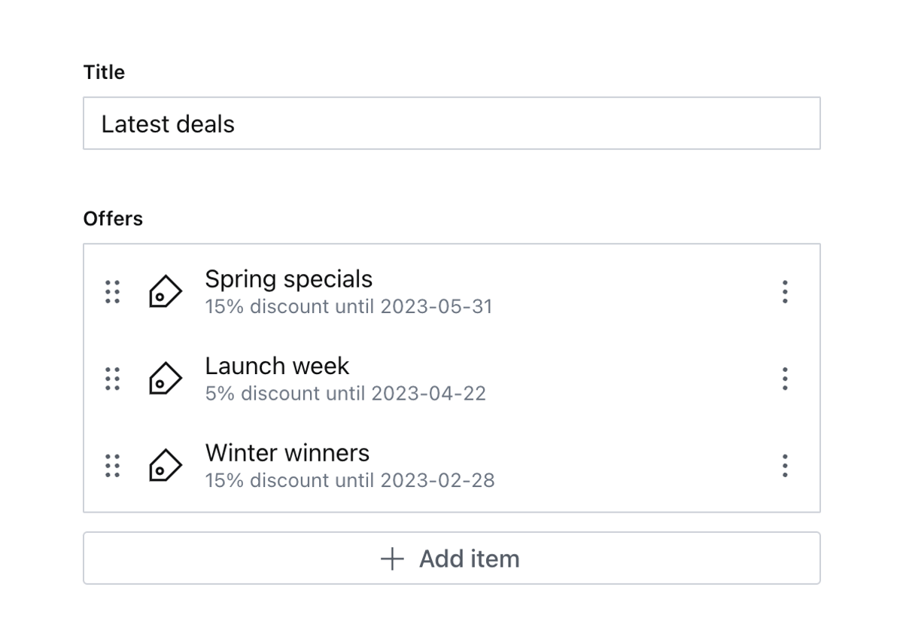Click the plus icon in Add item
The height and width of the screenshot is (636, 903).
click(x=392, y=558)
